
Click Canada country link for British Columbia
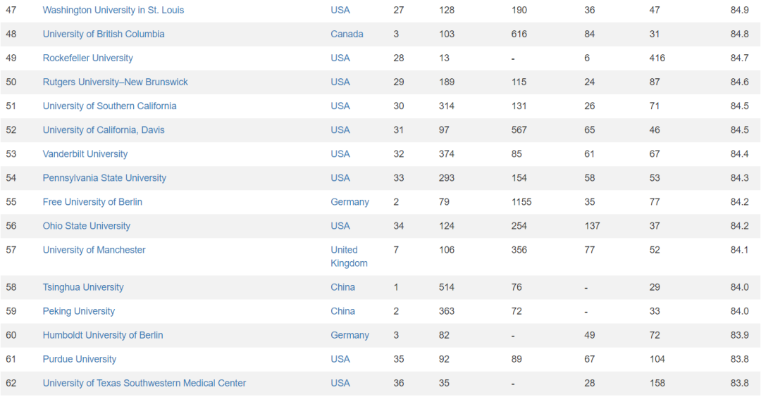[x=347, y=34]
